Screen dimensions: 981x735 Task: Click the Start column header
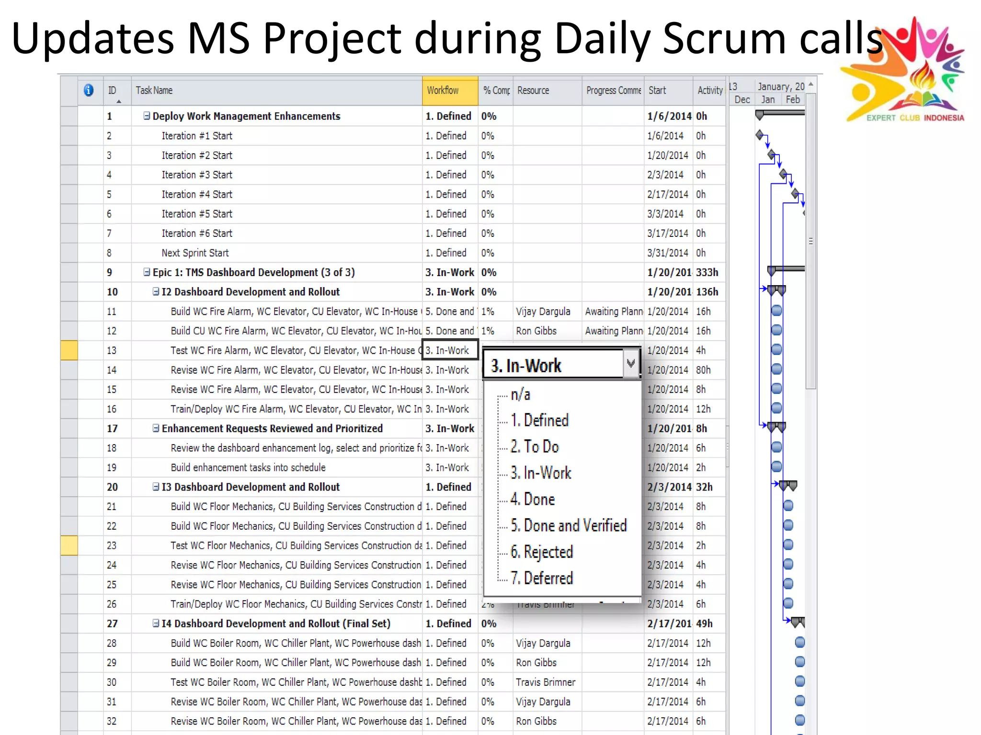tap(668, 90)
